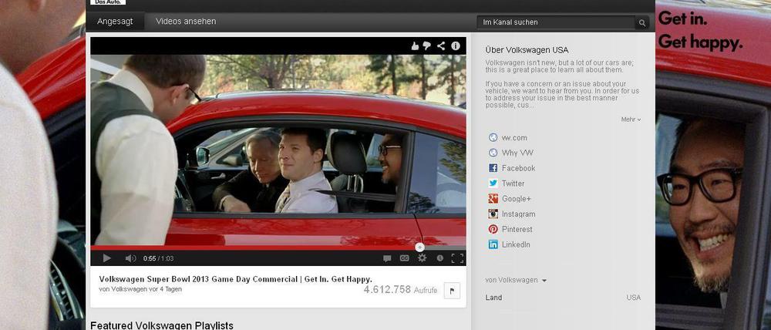
Task: Mute the video volume speaker icon
Action: [130, 258]
